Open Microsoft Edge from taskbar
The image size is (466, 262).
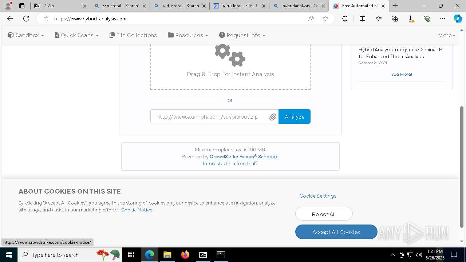[x=150, y=255]
